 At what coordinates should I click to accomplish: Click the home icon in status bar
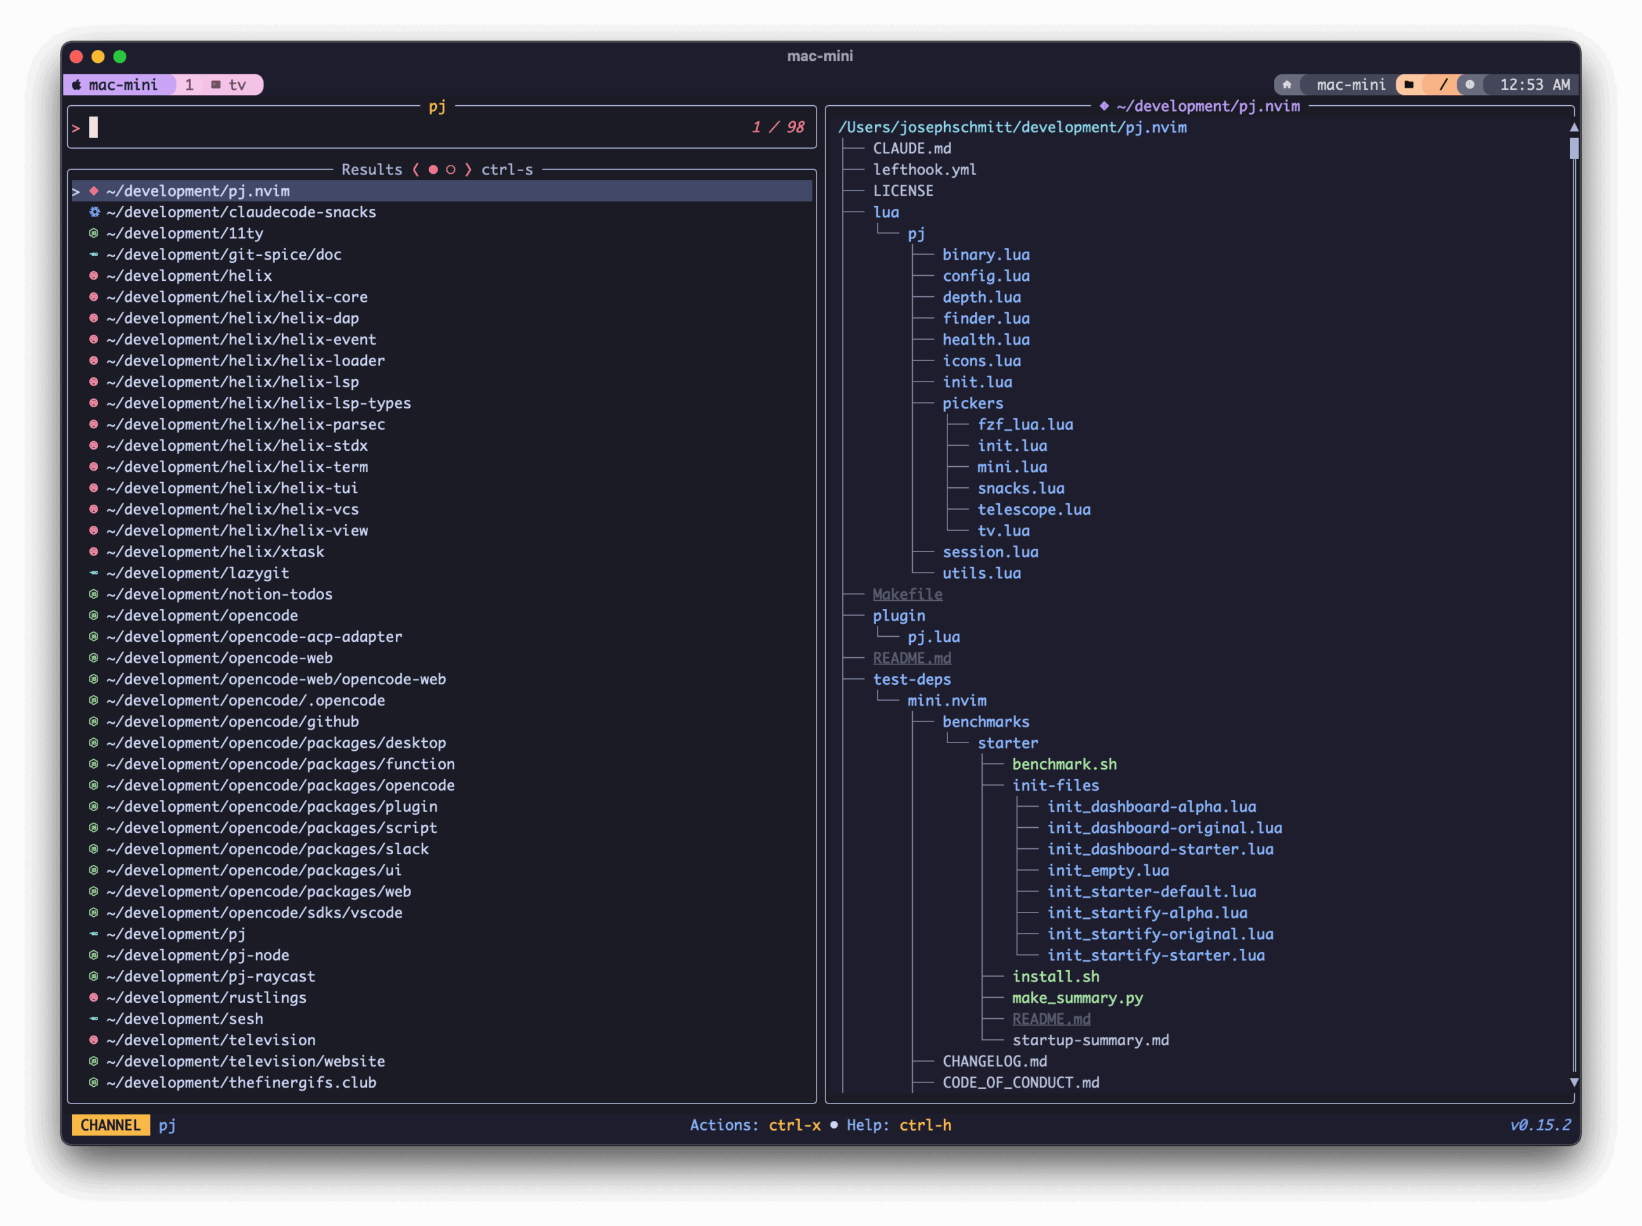point(1287,85)
